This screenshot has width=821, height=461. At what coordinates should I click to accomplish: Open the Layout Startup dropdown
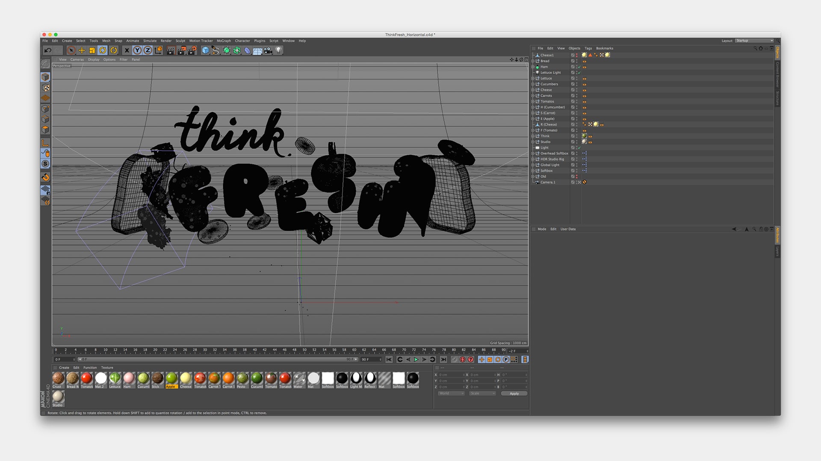(755, 41)
